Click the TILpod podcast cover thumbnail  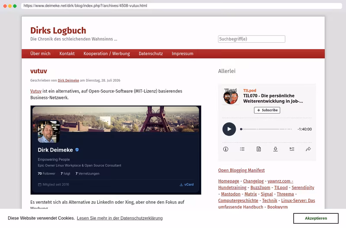pyautogui.click(x=231, y=96)
